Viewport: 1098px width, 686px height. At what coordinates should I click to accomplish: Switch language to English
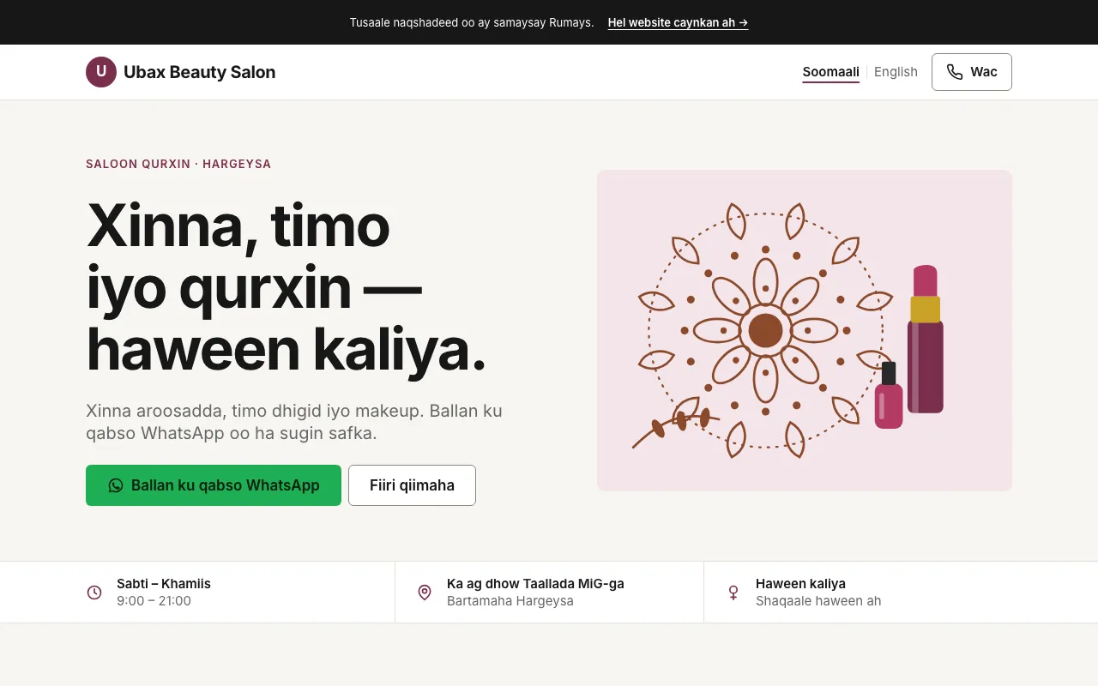896,72
